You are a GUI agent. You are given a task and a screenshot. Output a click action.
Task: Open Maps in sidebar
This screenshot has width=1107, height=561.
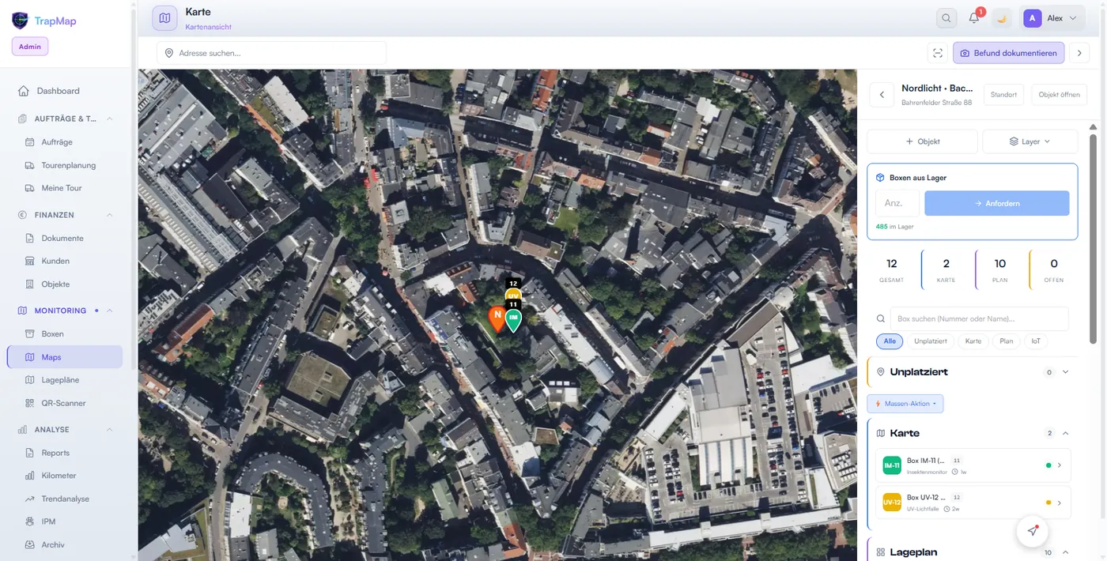pyautogui.click(x=65, y=357)
